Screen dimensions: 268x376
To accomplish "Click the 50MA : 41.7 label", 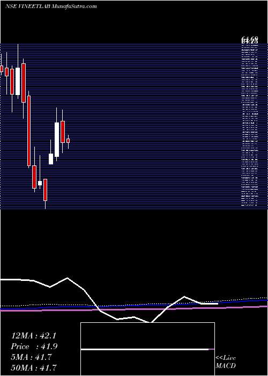I will [x=34, y=367].
